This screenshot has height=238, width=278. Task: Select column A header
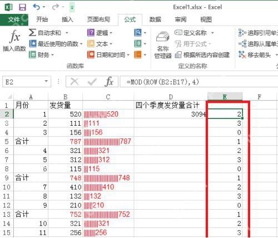(31, 97)
